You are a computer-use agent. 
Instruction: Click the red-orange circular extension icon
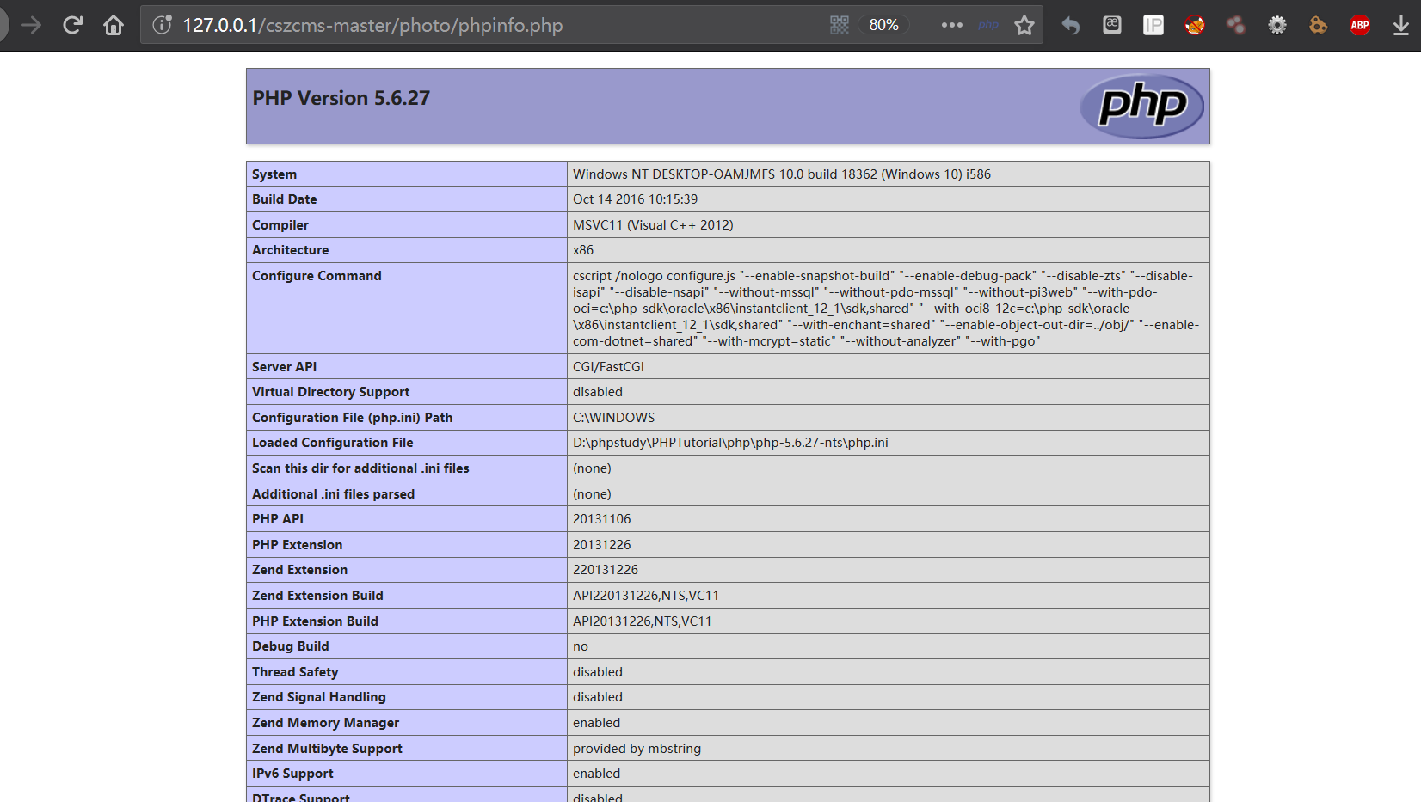1195,25
